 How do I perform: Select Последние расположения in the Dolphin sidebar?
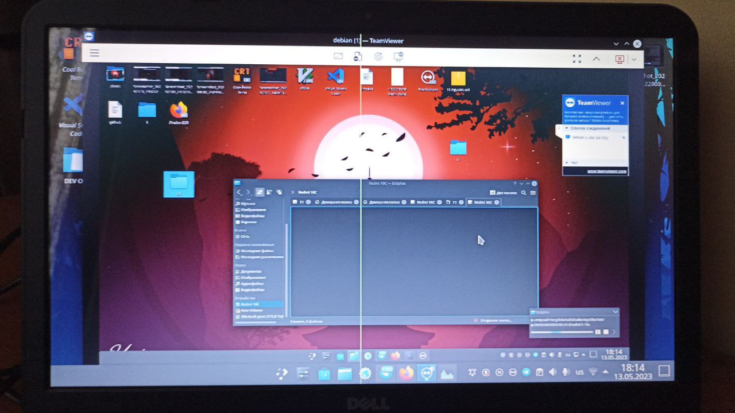click(260, 257)
